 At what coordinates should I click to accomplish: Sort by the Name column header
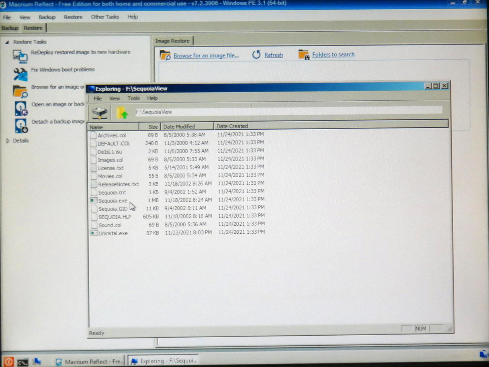(x=114, y=127)
